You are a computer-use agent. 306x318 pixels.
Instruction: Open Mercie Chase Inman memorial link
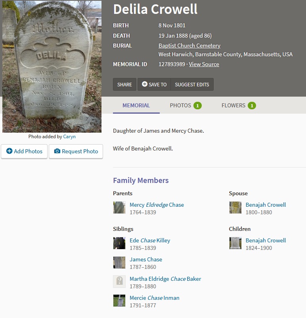coord(155,298)
